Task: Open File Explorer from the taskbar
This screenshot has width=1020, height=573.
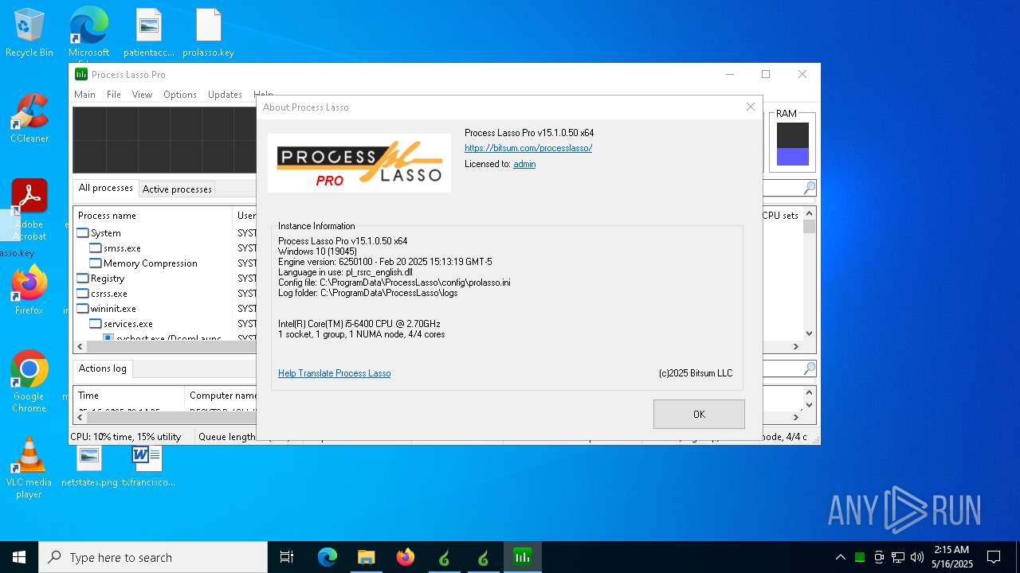Action: [366, 557]
